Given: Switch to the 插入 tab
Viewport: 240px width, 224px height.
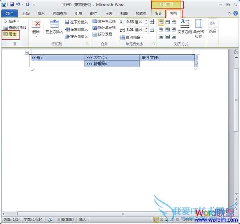Looking at the screenshot, I should click(x=41, y=14).
